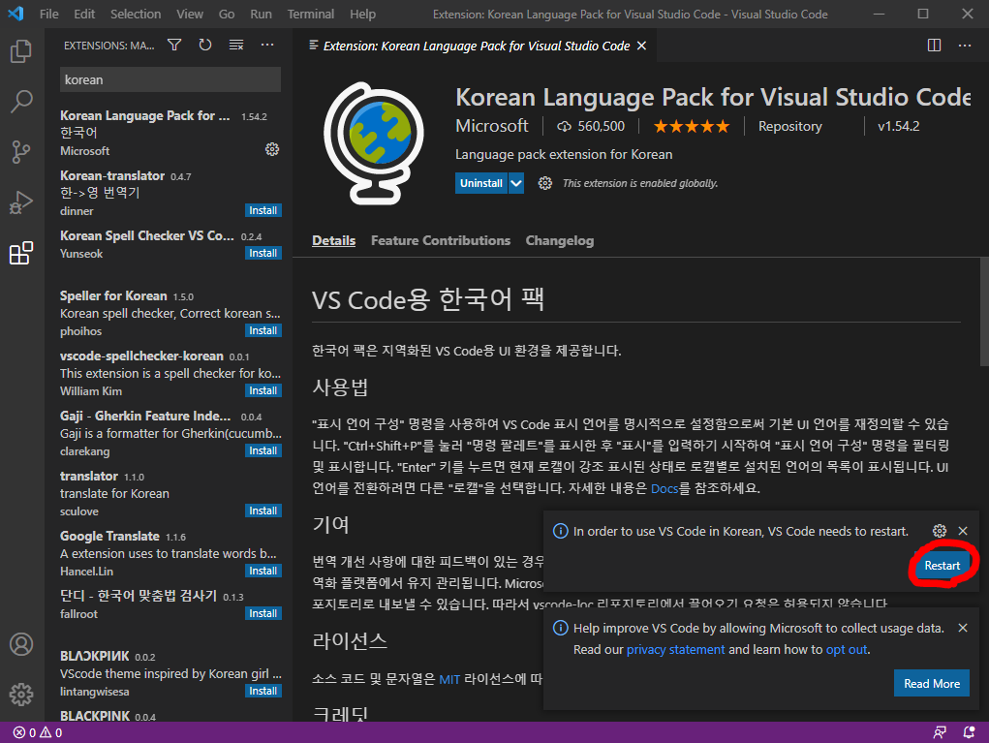Dismiss the usage data notification
The image size is (989, 743).
point(963,628)
